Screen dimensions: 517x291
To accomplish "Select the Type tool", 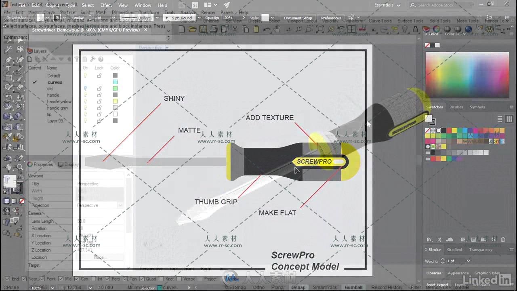I will [8, 69].
